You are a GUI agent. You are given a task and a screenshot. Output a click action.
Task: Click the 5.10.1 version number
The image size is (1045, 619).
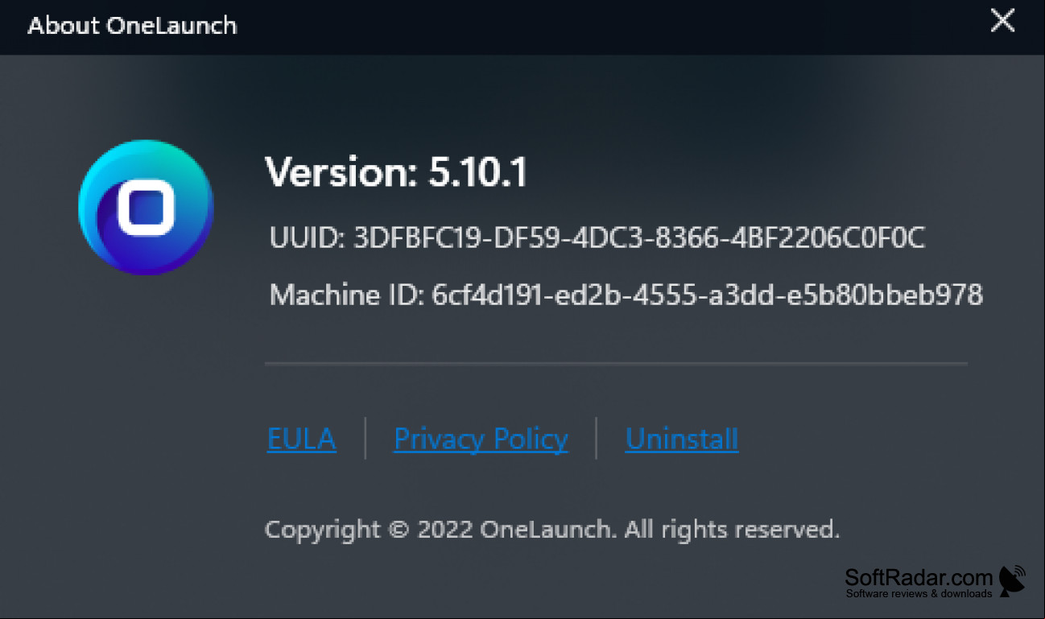477,172
